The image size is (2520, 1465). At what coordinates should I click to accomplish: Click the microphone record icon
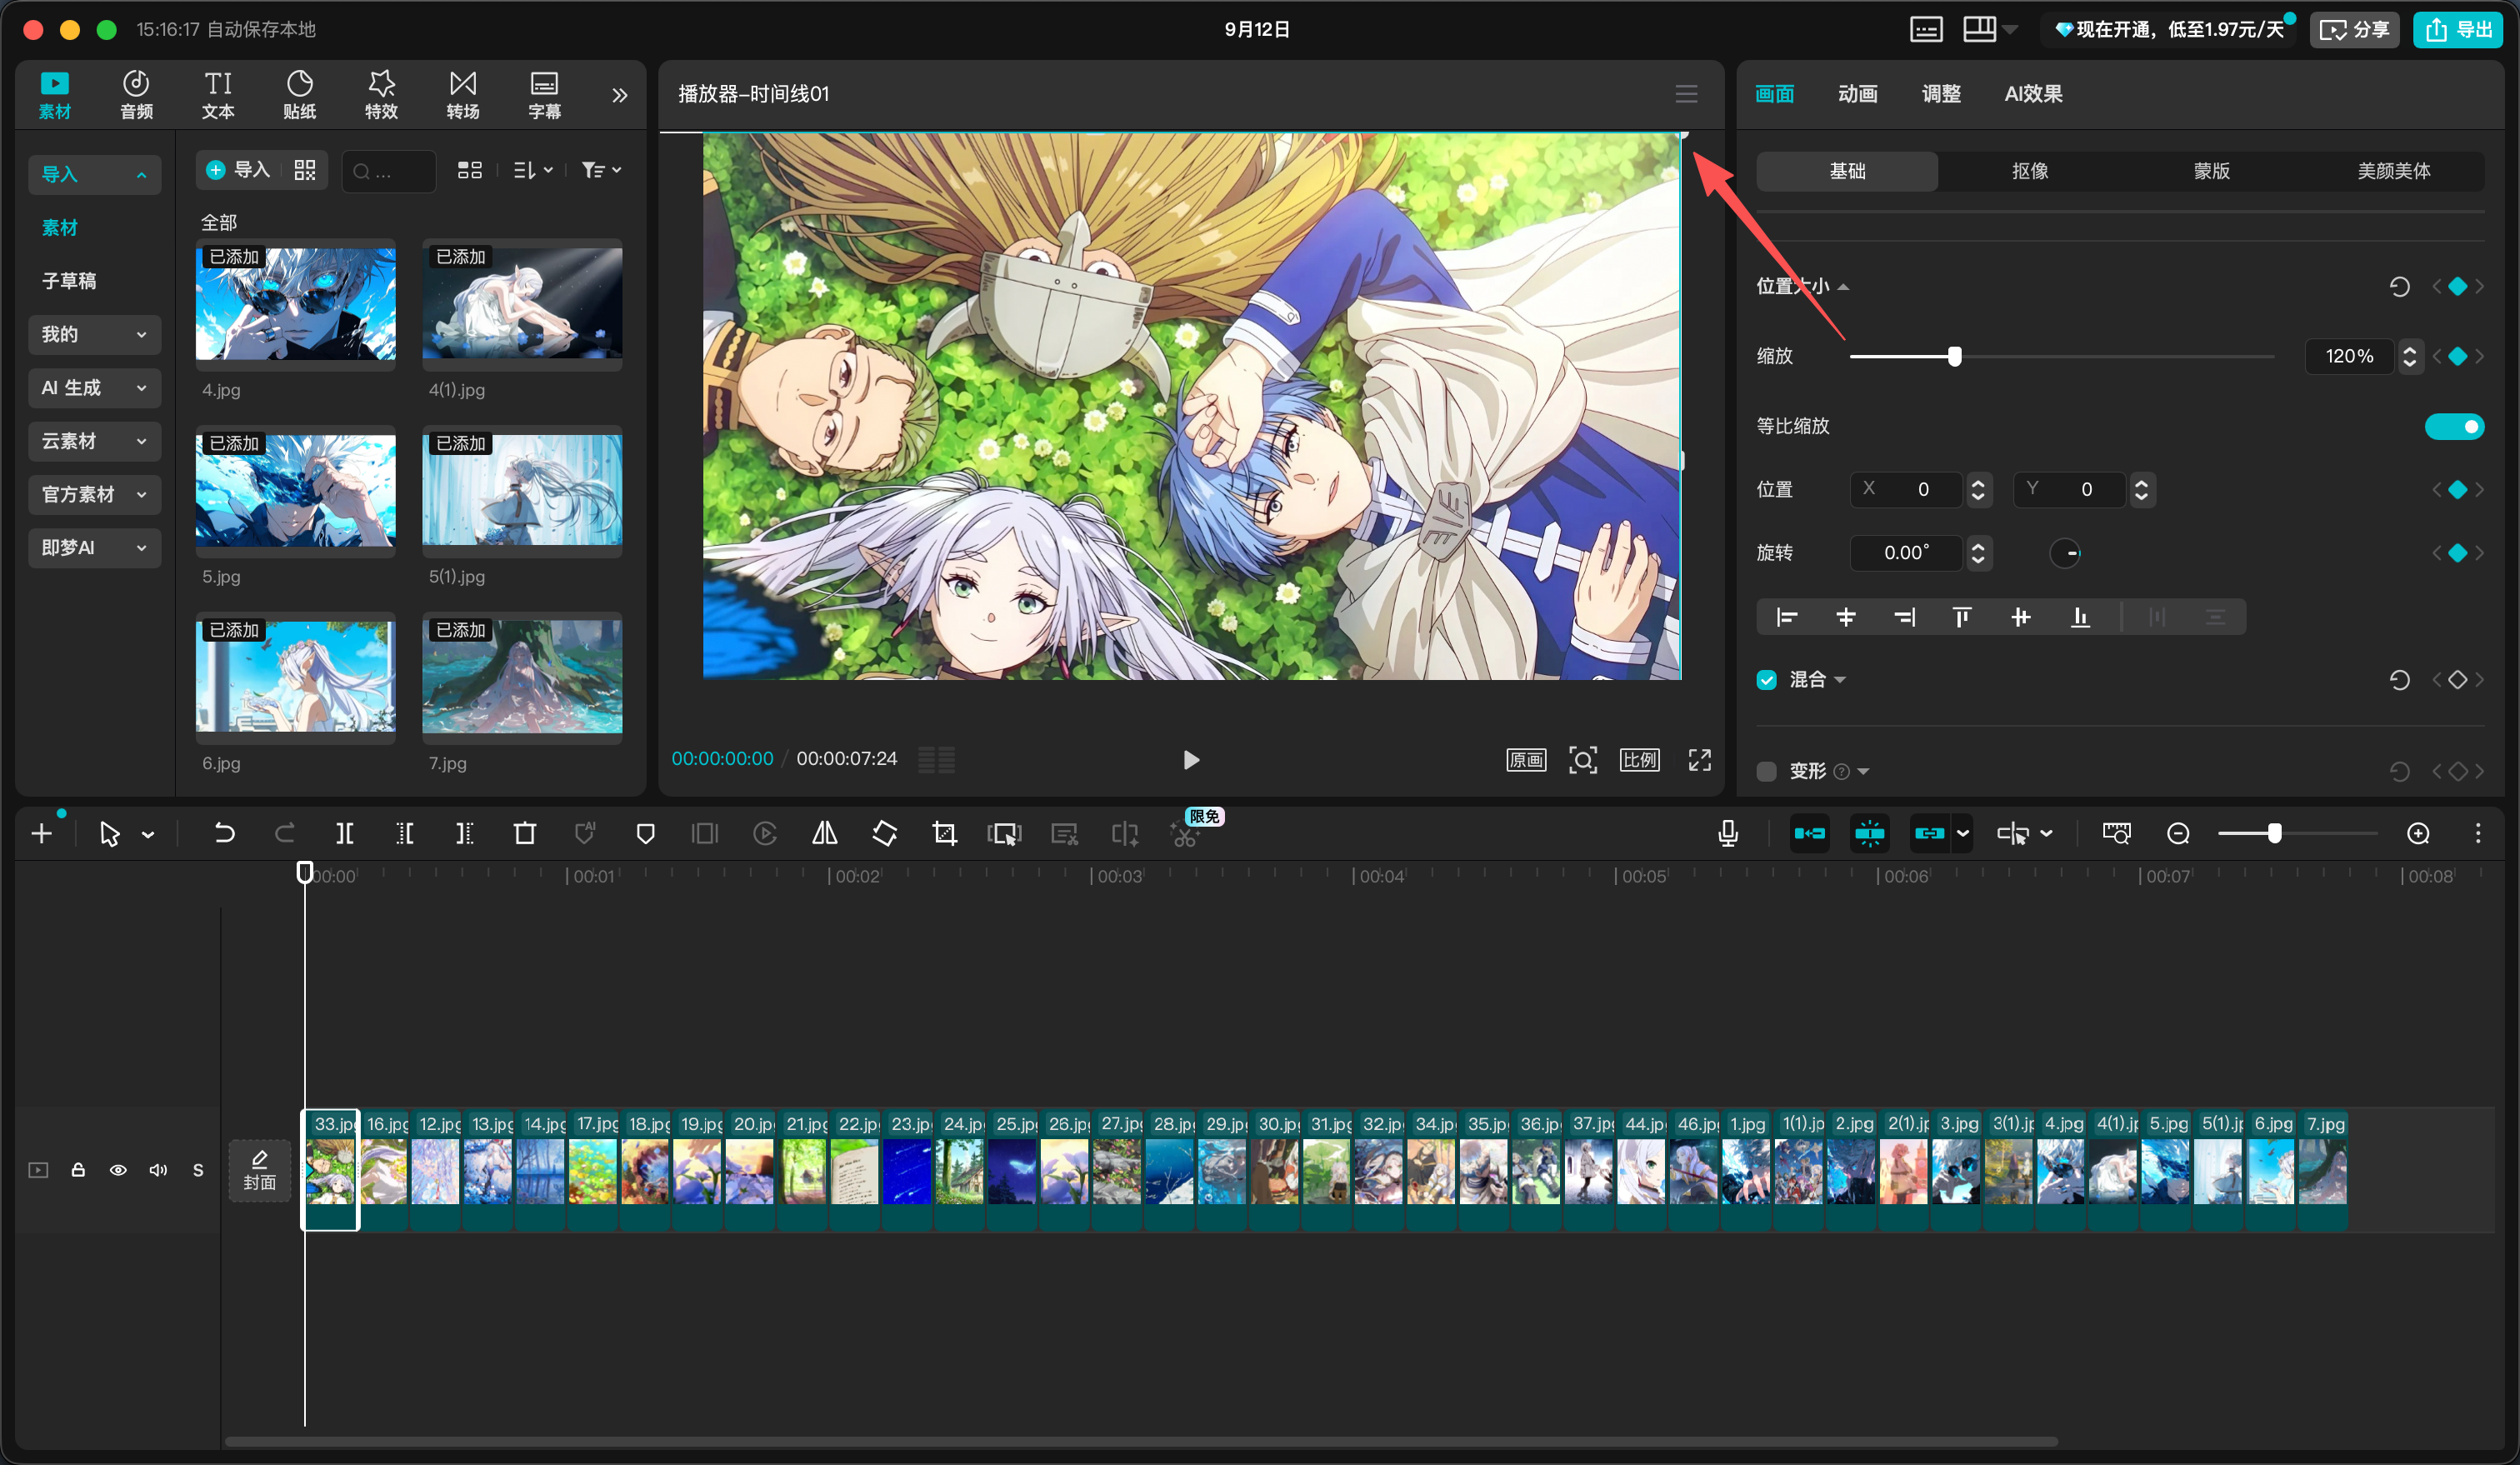click(x=1728, y=833)
